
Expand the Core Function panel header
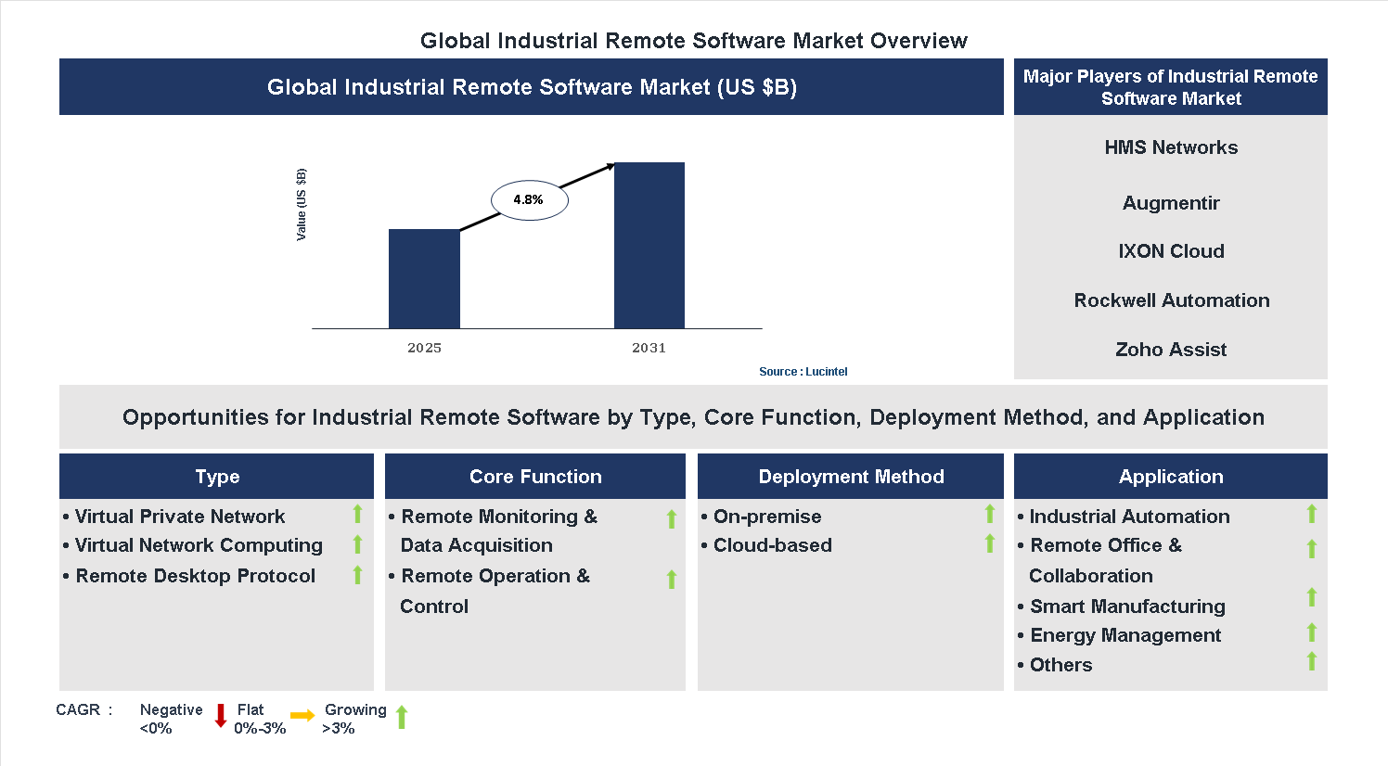534,477
